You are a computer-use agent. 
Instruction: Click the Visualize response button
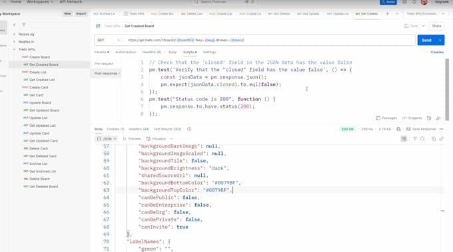click(x=156, y=139)
